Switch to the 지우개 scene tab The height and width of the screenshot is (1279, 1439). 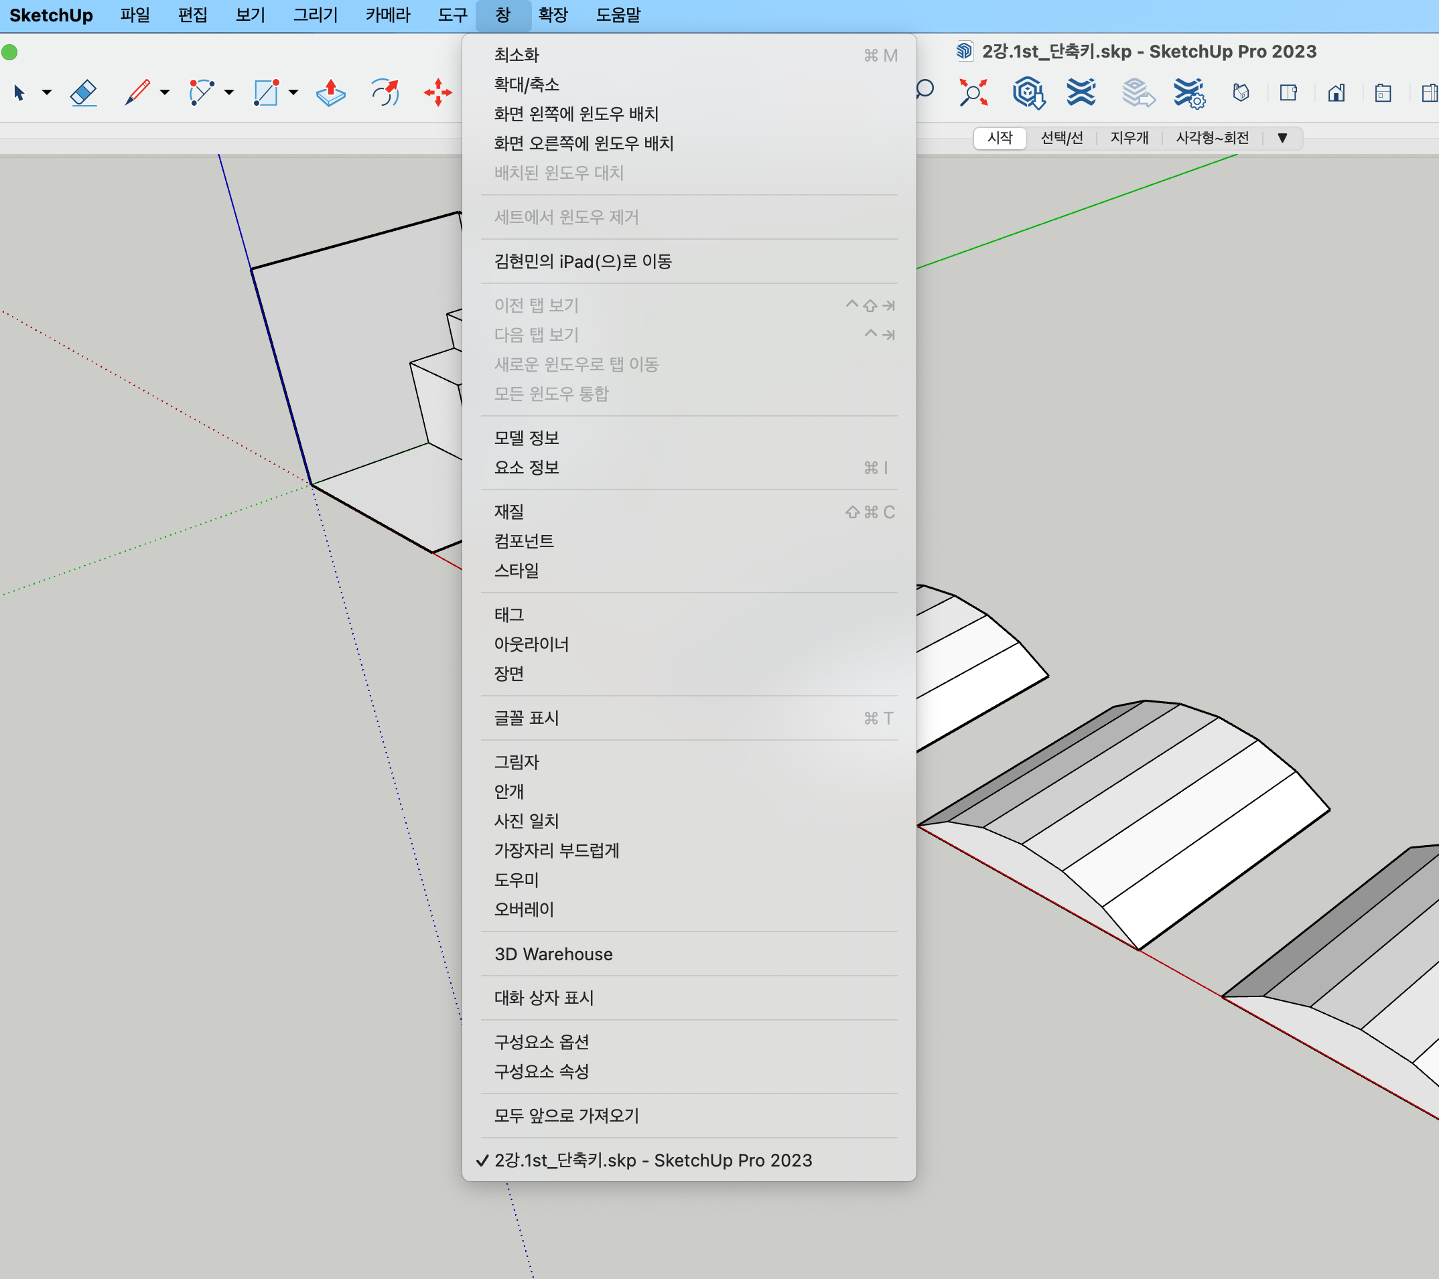tap(1129, 138)
